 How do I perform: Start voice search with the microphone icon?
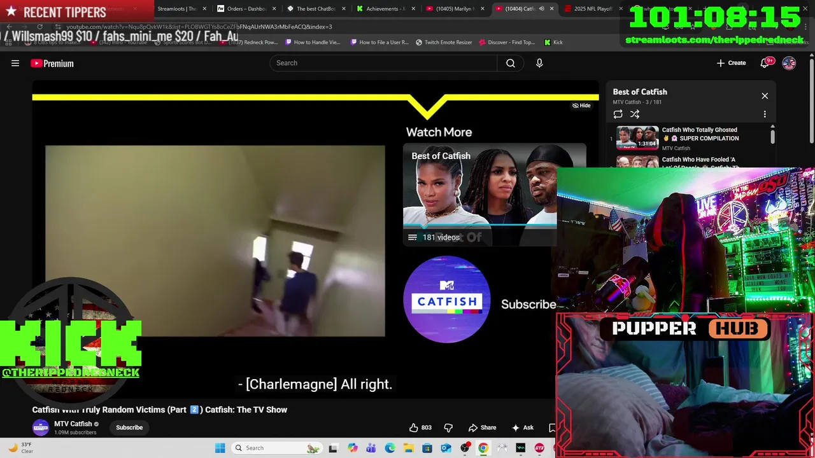(539, 63)
